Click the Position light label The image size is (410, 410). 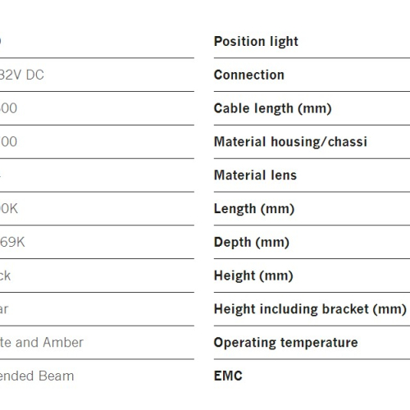click(x=256, y=42)
